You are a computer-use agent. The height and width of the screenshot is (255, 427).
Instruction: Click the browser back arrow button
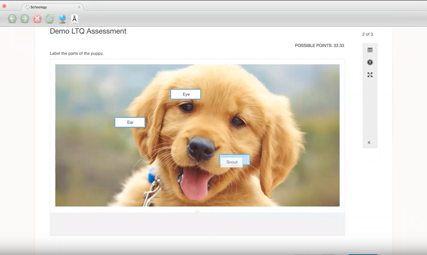point(12,19)
